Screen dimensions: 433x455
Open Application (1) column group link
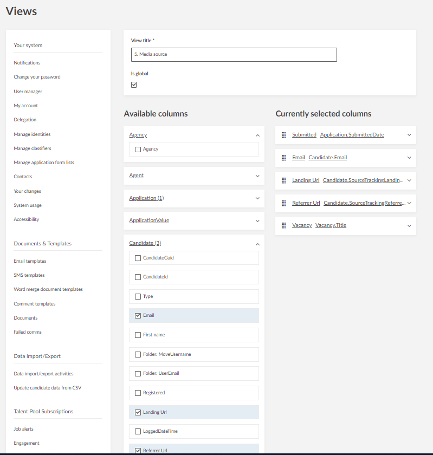146,198
